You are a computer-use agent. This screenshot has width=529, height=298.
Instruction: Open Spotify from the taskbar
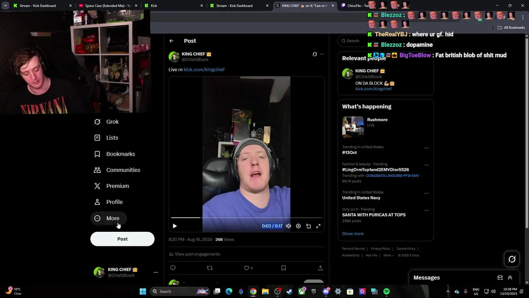386,291
